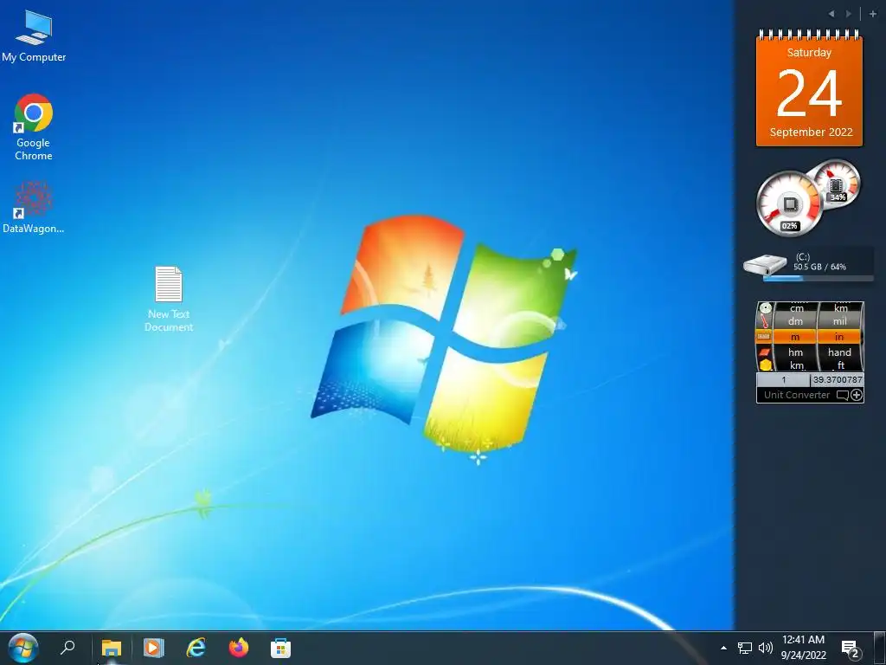886x665 pixels.
Task: Show hidden system tray icons
Action: (x=723, y=648)
